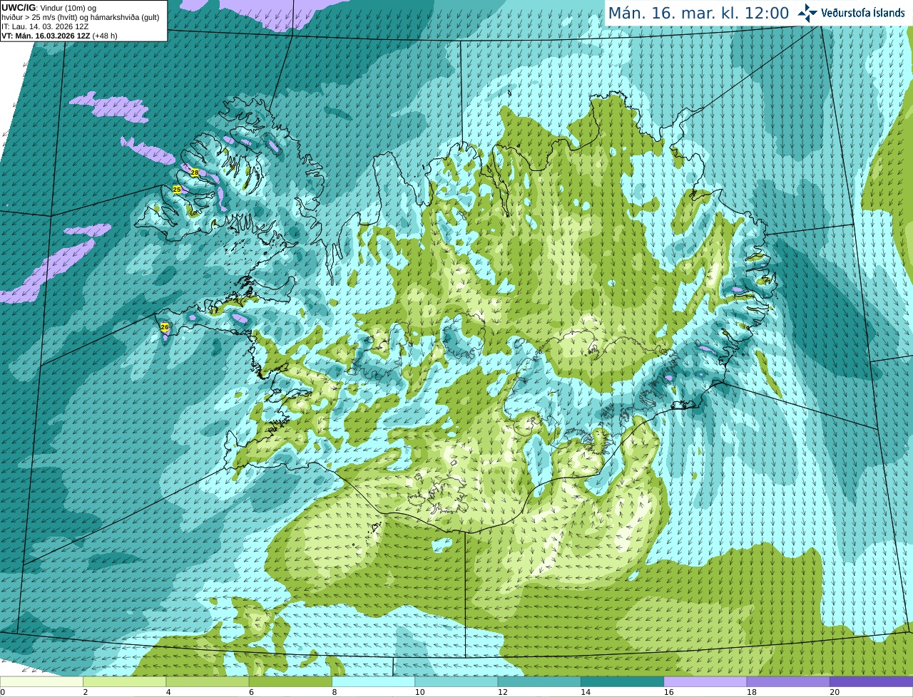The height and width of the screenshot is (697, 913).
Task: Pick the 2–4 m/s light green swatch
Action: tap(124, 681)
